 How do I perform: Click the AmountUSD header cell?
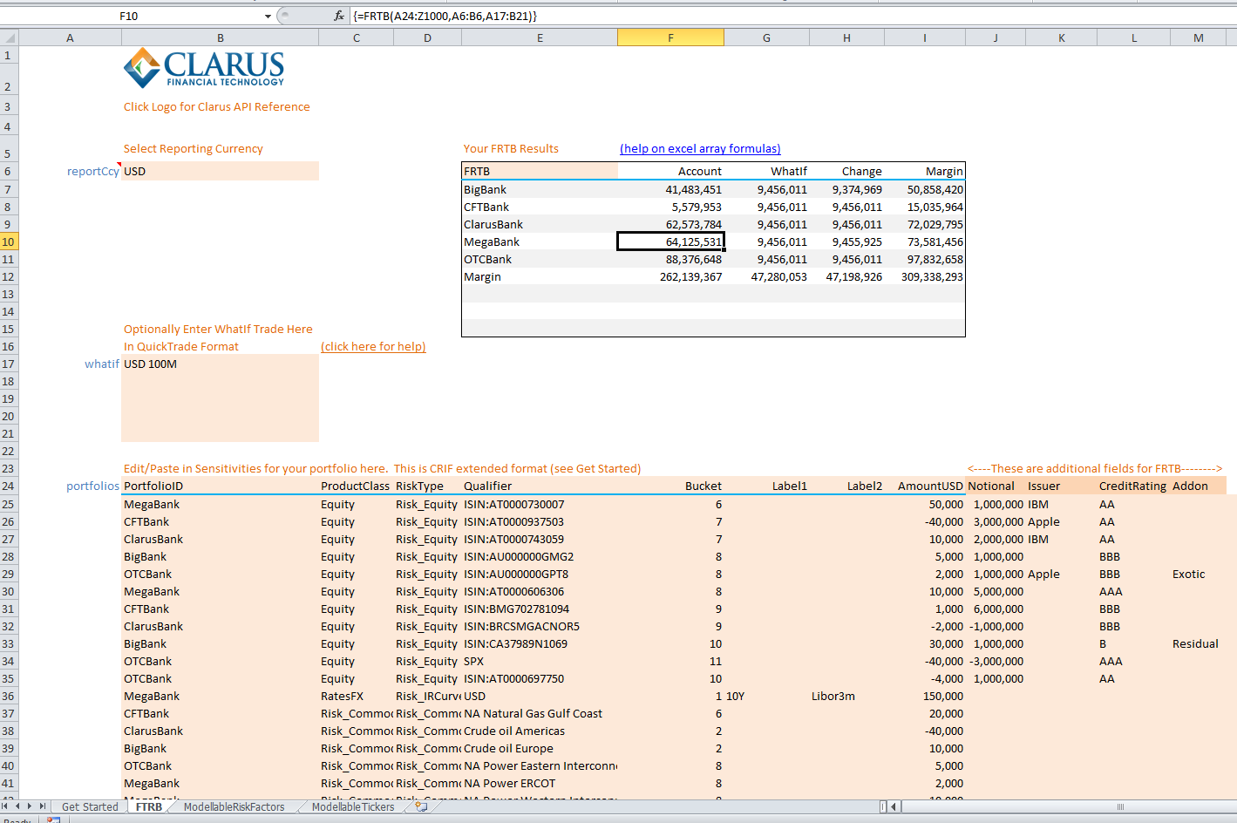pos(925,486)
